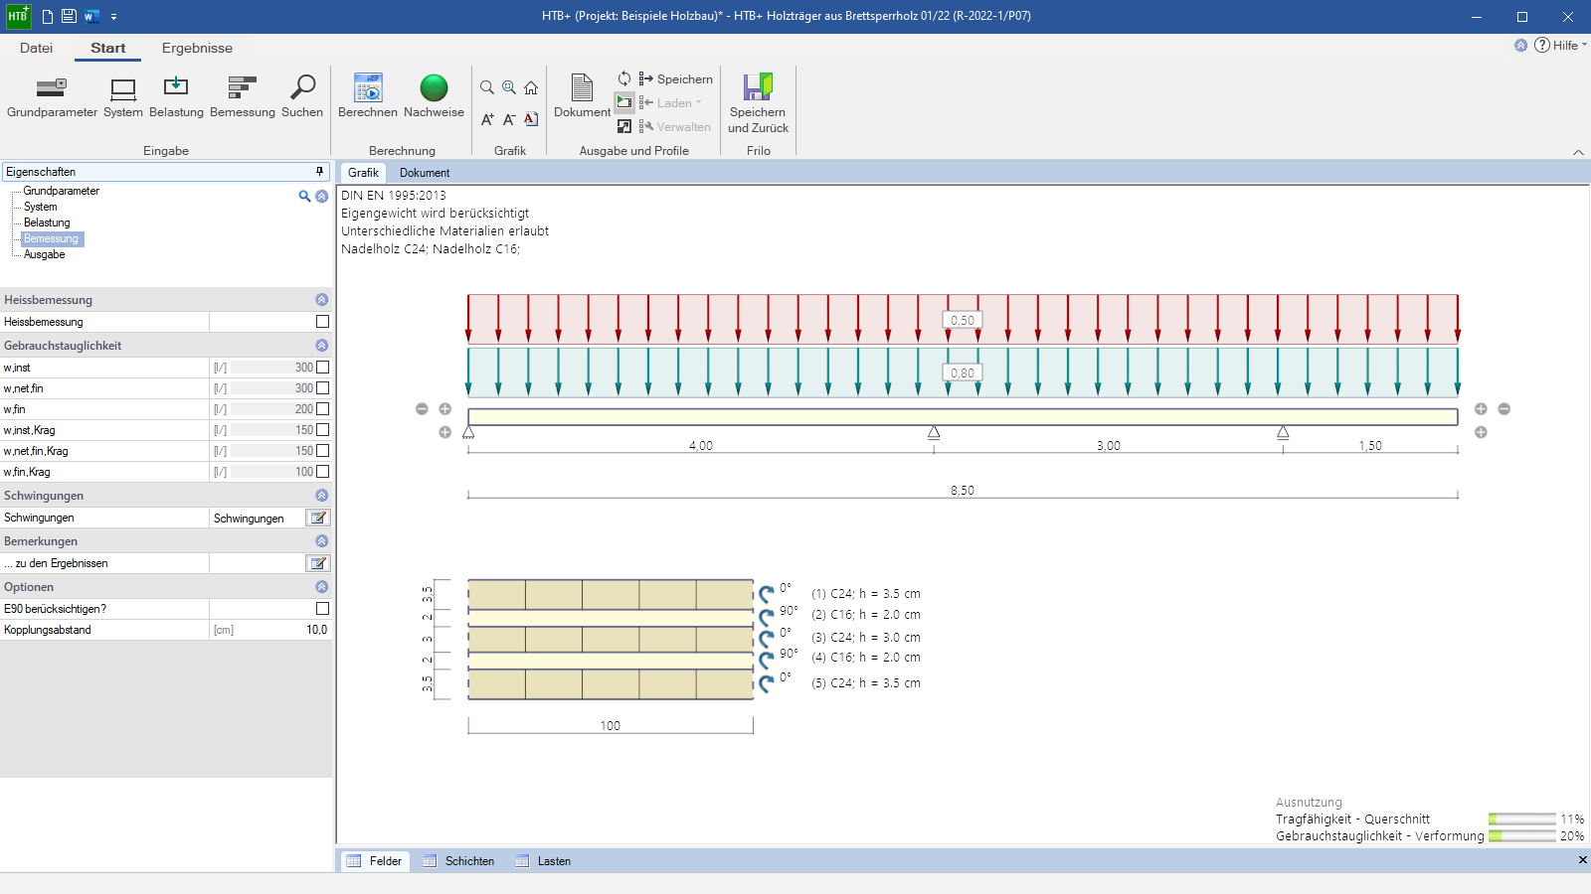Add span with plus left of beam

click(444, 409)
